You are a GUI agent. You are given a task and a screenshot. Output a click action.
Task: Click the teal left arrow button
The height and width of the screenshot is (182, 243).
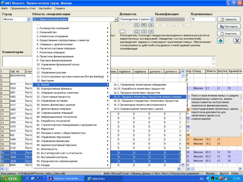[221, 41]
